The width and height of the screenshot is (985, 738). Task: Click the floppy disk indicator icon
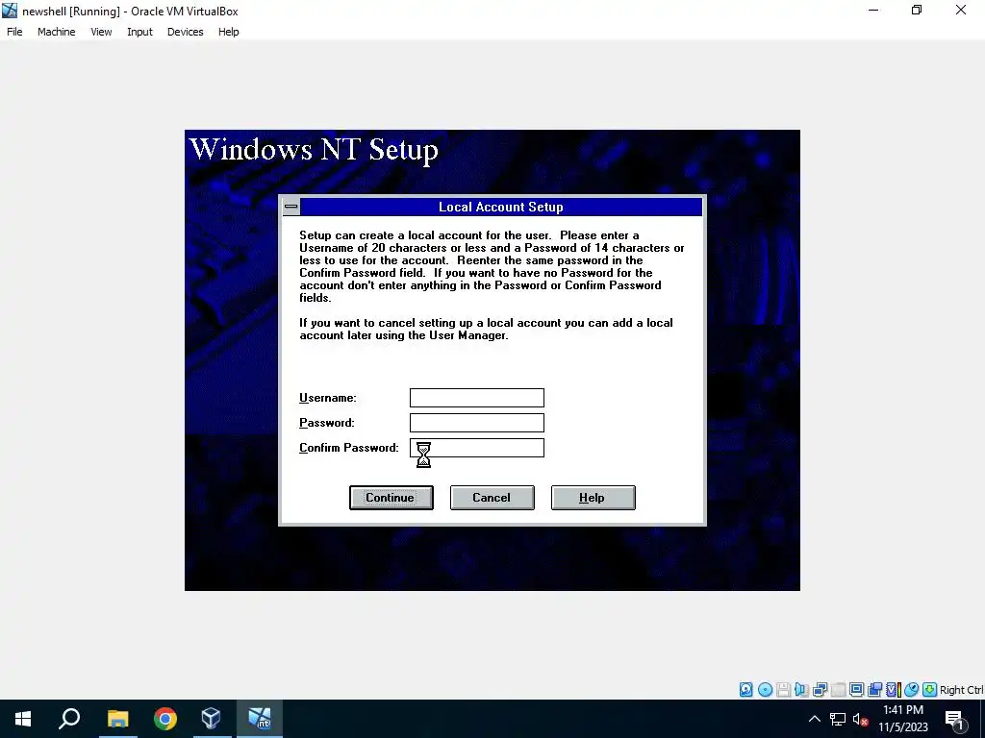783,690
